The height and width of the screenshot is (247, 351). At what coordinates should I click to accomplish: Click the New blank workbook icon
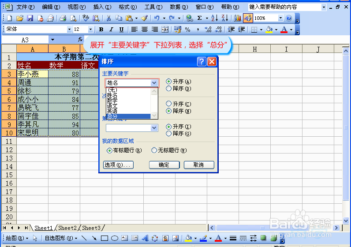click(x=9, y=18)
